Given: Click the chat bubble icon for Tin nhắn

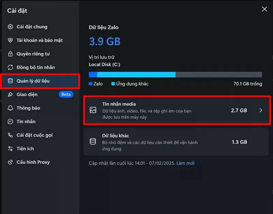Looking at the screenshot, I should (10, 122).
